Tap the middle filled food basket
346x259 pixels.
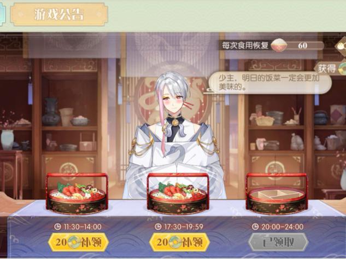[x=178, y=194]
